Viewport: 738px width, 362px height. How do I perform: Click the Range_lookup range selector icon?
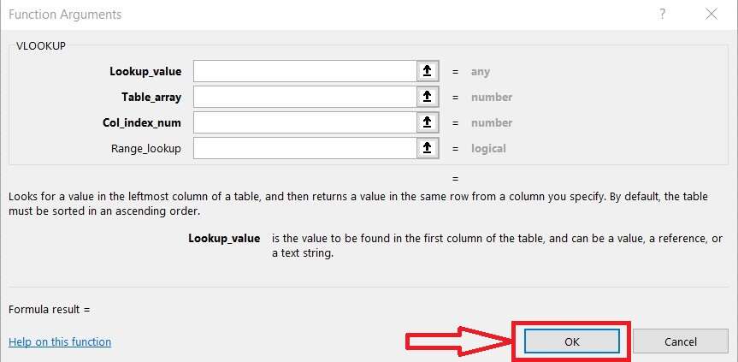[x=427, y=149]
